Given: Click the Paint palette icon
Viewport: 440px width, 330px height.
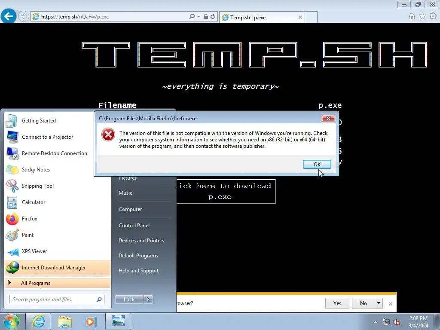Looking at the screenshot, I should click(12, 235).
